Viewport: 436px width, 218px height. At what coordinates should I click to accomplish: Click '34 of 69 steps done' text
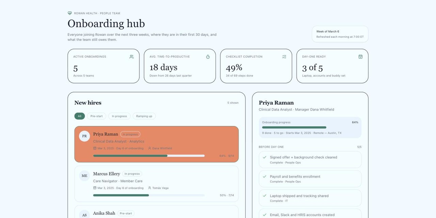(239, 76)
